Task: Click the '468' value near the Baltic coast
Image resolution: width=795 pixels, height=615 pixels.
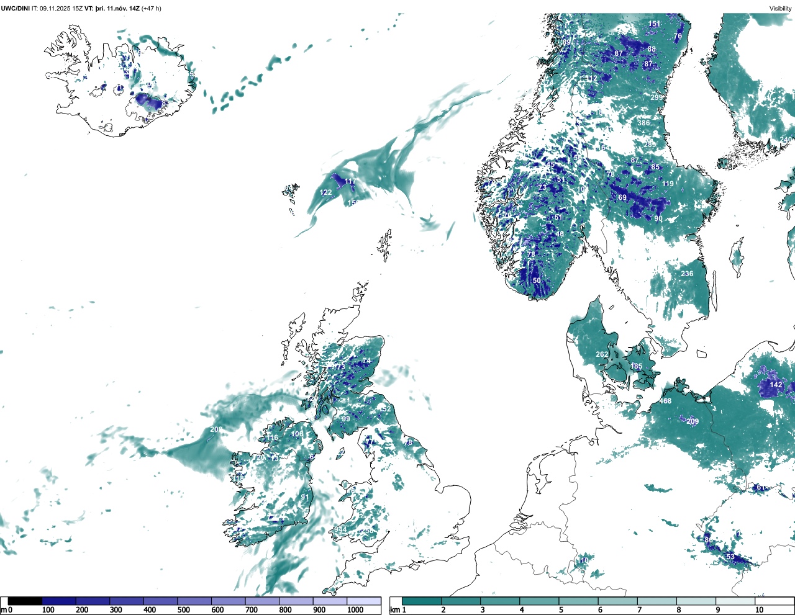Action: click(665, 402)
